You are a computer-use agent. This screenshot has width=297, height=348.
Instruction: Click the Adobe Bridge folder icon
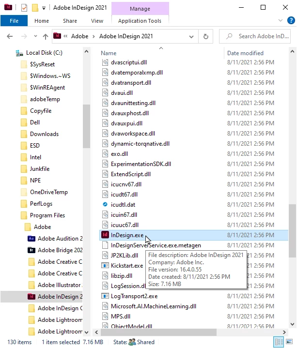(x=31, y=250)
